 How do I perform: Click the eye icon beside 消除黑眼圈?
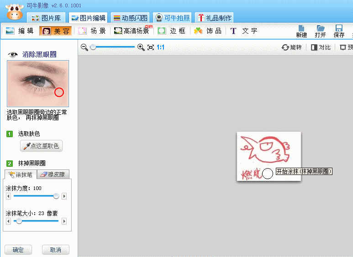[13, 54]
